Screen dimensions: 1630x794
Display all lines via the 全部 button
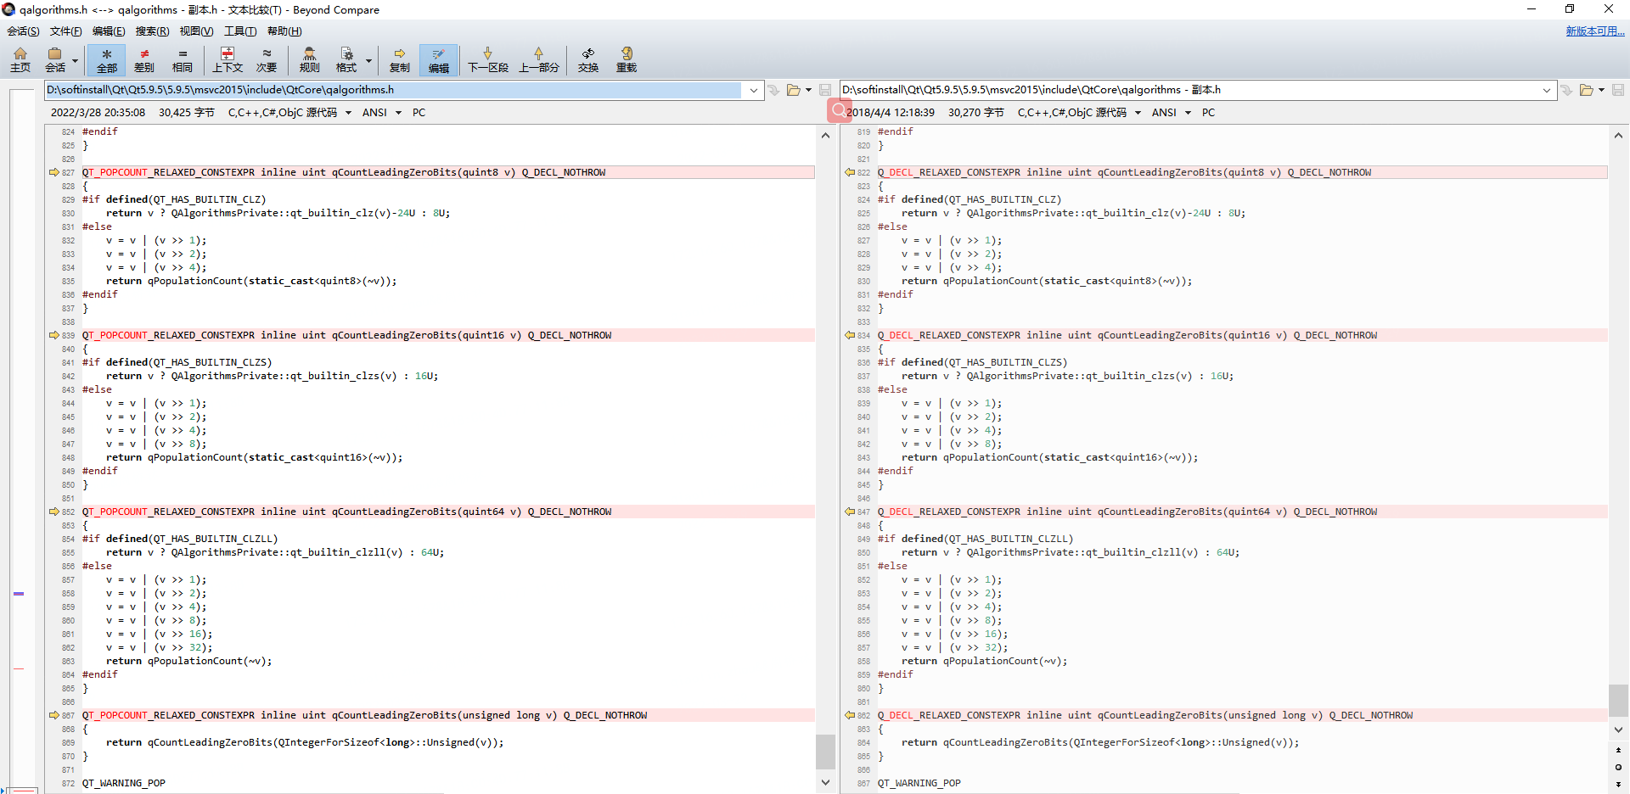(x=106, y=59)
